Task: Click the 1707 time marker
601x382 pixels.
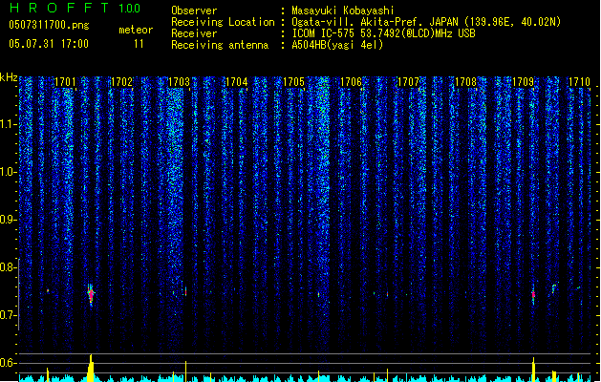Action: pyautogui.click(x=409, y=82)
